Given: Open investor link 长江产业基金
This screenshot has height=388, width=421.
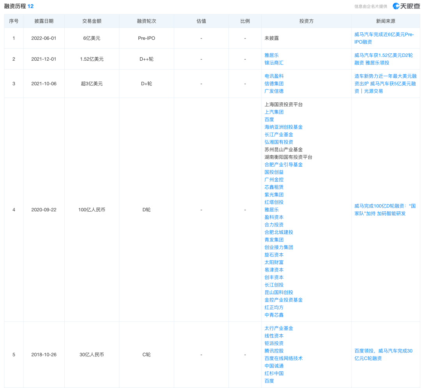Looking at the screenshot, I should (x=279, y=135).
